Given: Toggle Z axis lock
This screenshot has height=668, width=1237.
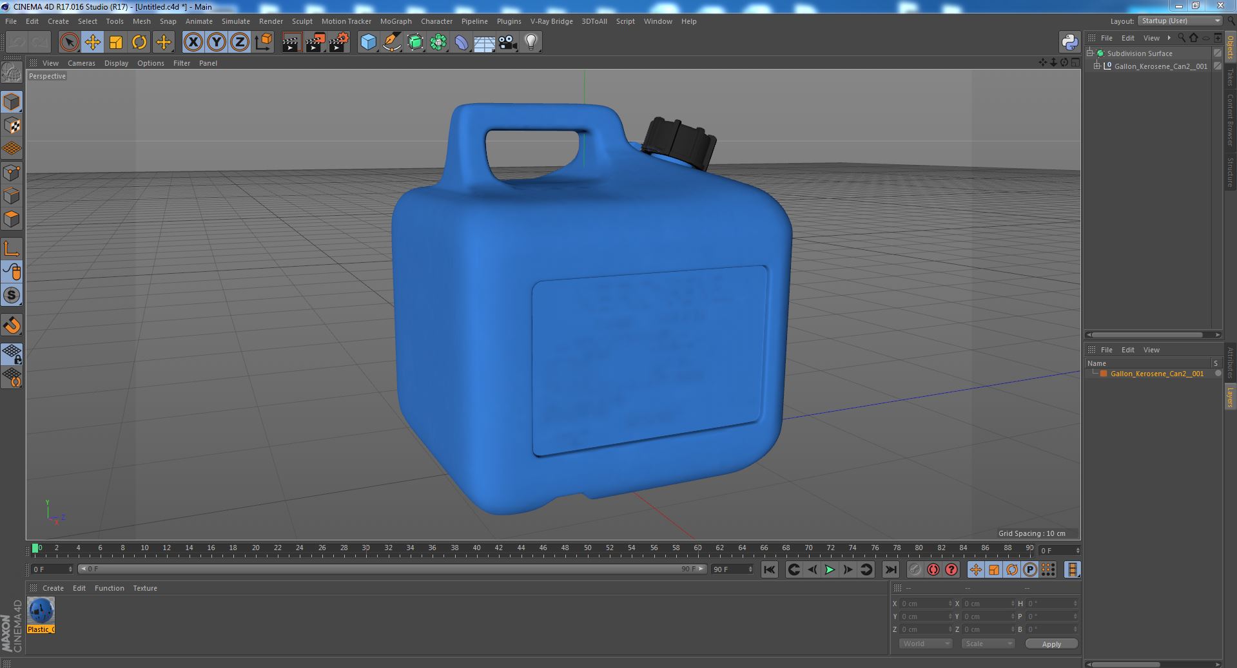Looking at the screenshot, I should (240, 43).
